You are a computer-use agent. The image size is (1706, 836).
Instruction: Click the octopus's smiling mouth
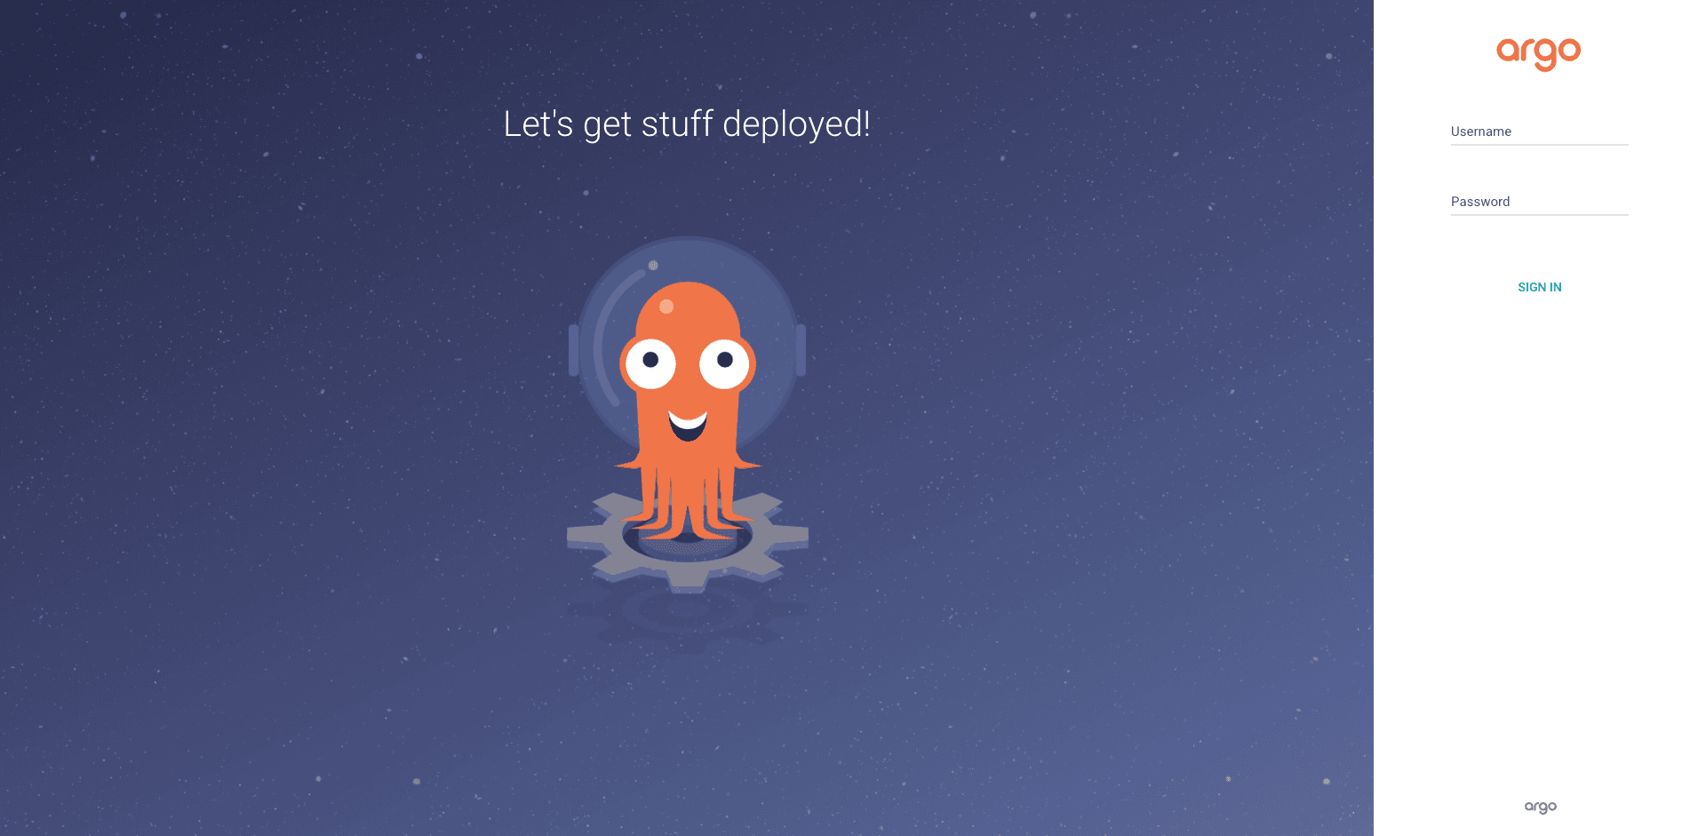click(689, 425)
